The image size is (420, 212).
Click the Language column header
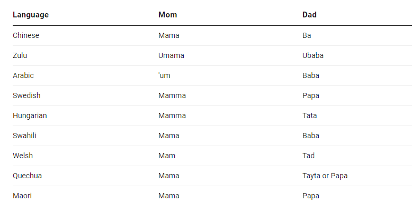tap(31, 15)
